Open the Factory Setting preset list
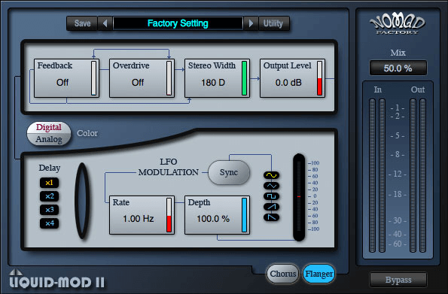This screenshot has height=294, width=448. coord(178,23)
